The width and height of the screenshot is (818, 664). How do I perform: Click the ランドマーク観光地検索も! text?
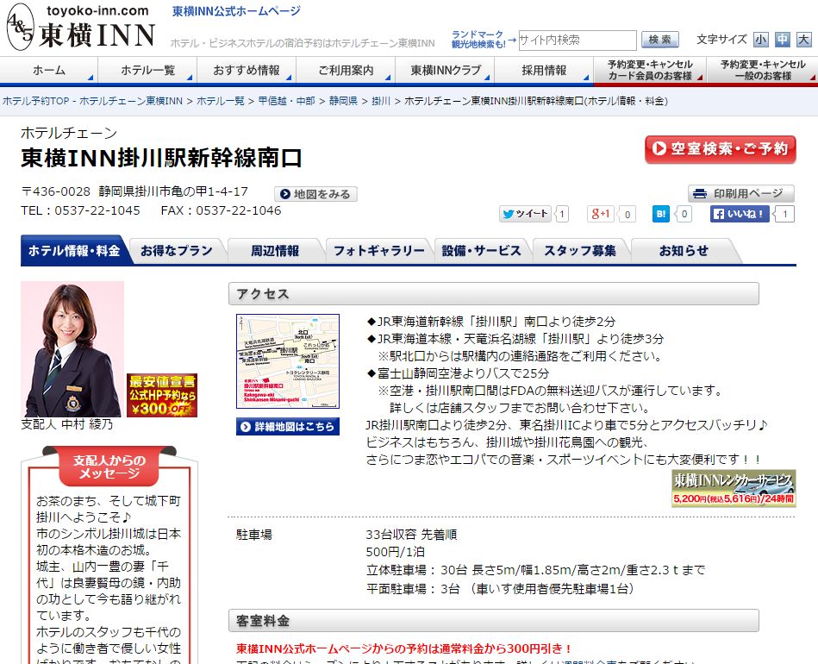coord(478,40)
